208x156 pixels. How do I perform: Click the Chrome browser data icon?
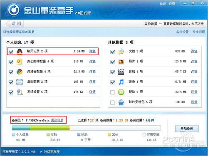coord(20,72)
